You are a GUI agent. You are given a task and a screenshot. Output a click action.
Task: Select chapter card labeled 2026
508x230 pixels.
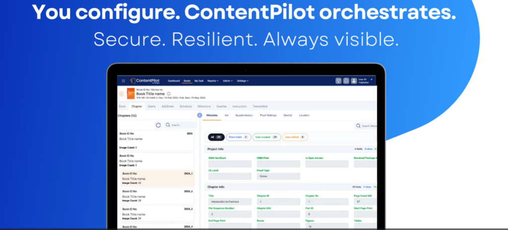pos(156,140)
